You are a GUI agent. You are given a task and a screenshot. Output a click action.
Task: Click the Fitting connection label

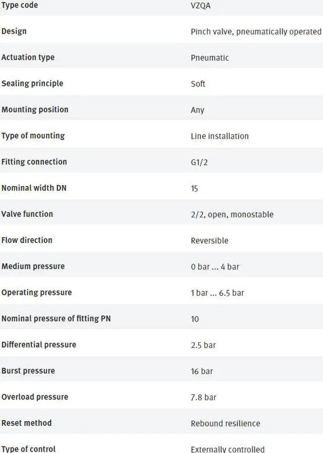(x=34, y=162)
